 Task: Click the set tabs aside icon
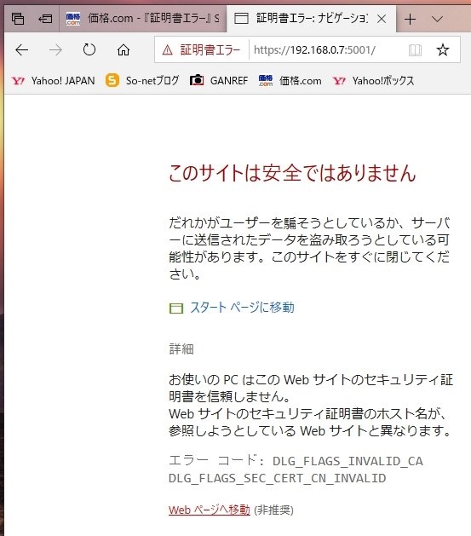[x=45, y=19]
